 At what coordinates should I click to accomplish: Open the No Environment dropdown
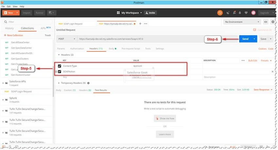pos(242,22)
